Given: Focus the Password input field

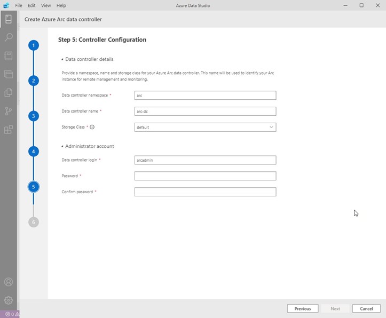Looking at the screenshot, I should click(x=206, y=176).
